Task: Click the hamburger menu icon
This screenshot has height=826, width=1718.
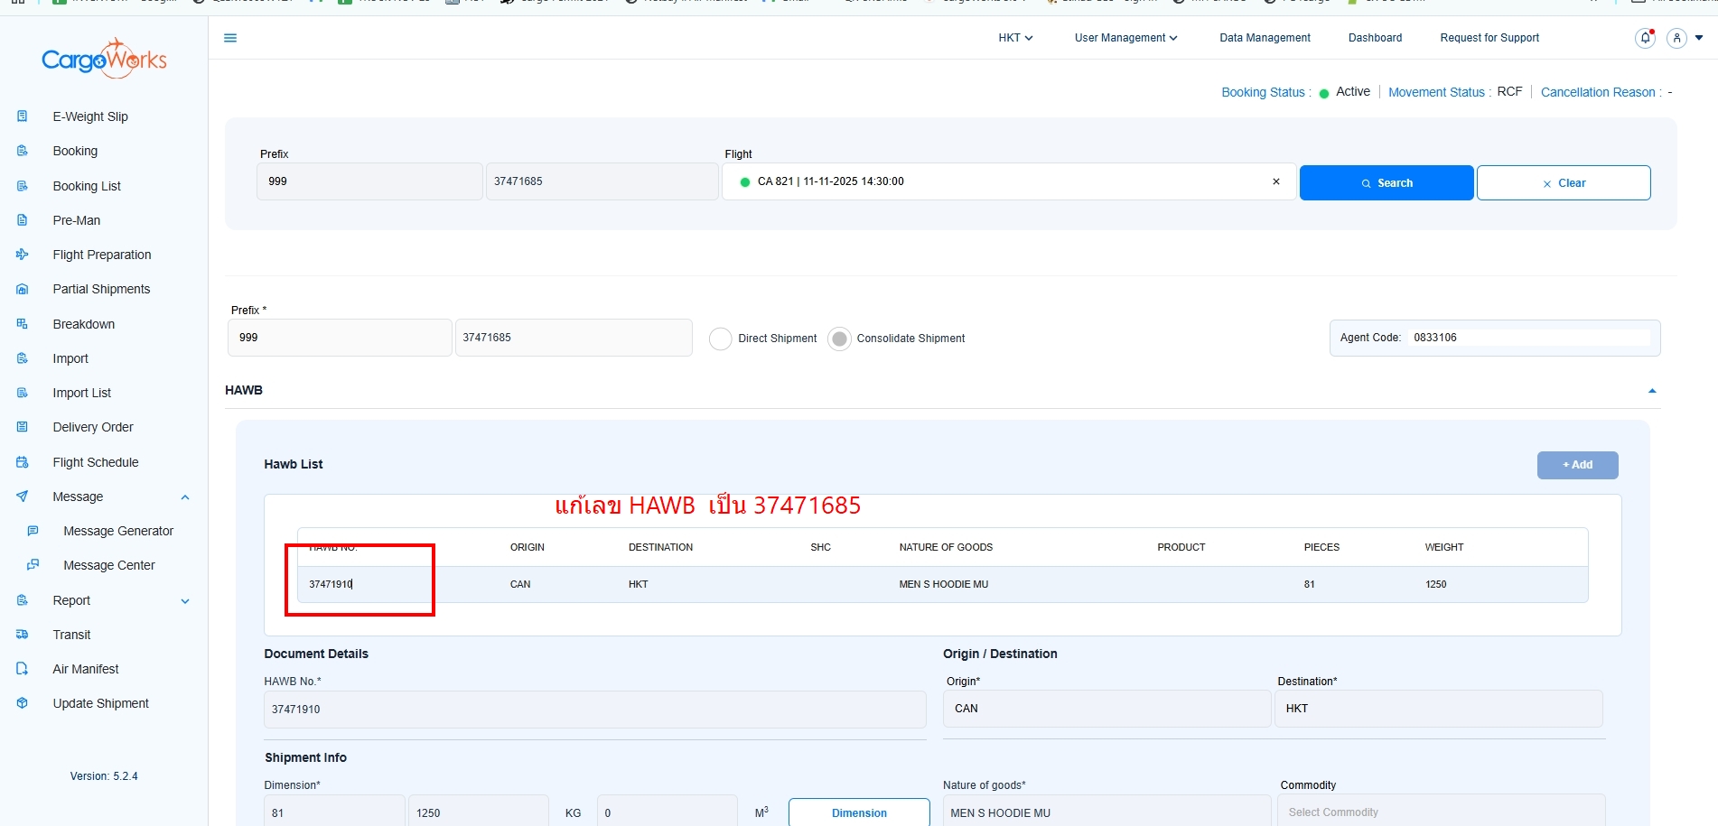Action: coord(230,38)
